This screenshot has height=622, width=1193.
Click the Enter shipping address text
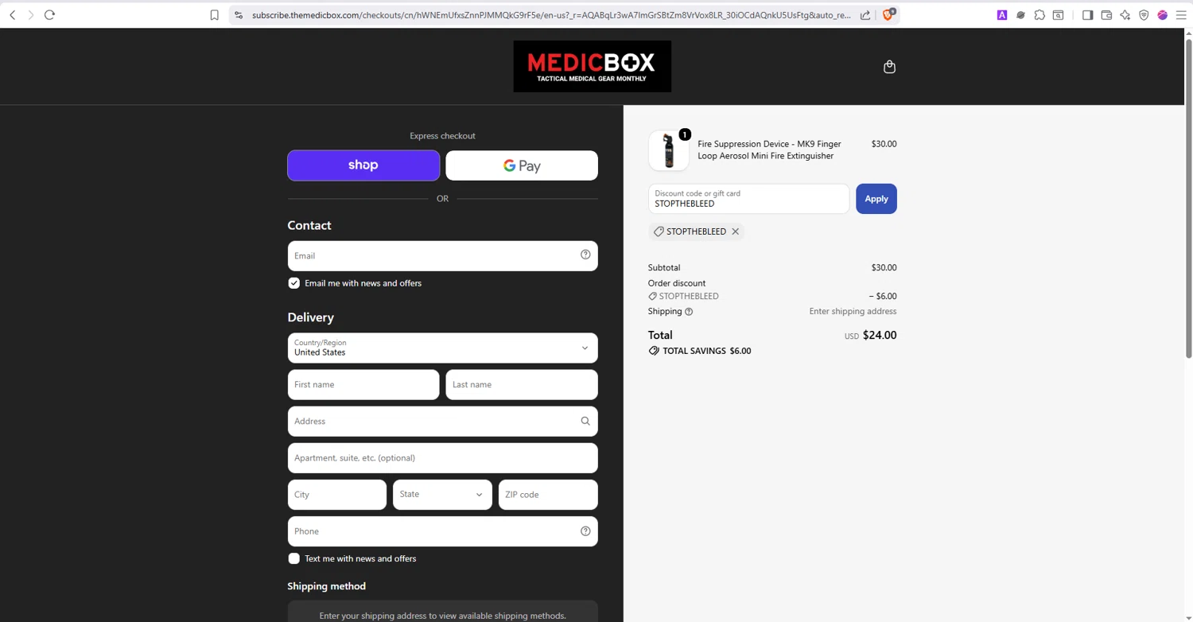pos(853,312)
